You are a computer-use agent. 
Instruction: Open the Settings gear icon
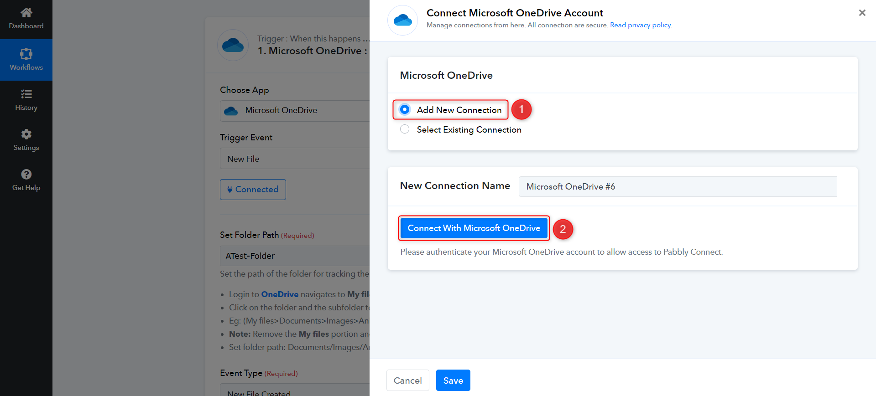click(x=26, y=134)
